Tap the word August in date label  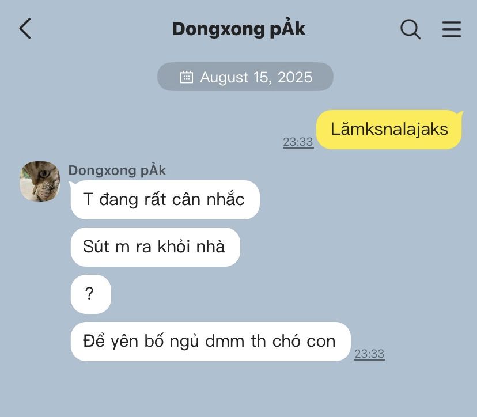[224, 77]
